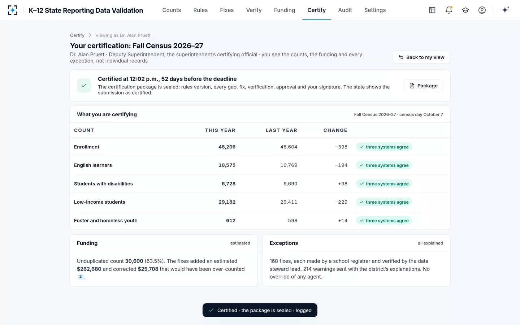Click the value 612 for foster youth
The width and height of the screenshot is (520, 325).
[231, 221]
